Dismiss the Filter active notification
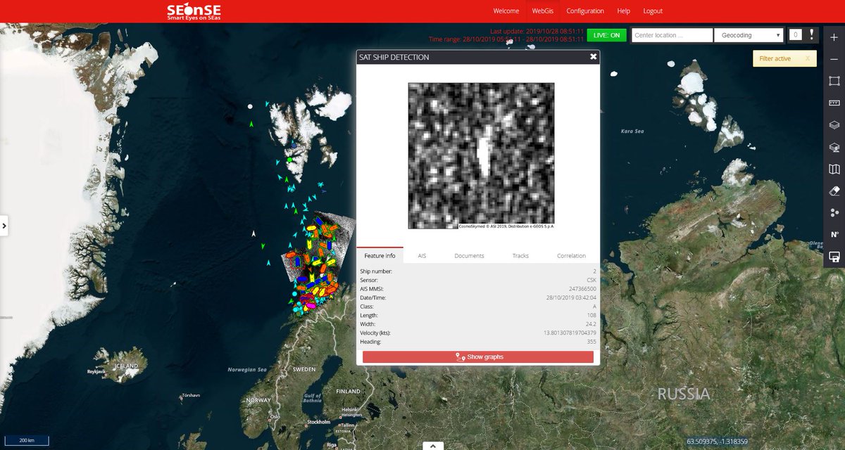Image resolution: width=845 pixels, height=450 pixels. click(808, 58)
